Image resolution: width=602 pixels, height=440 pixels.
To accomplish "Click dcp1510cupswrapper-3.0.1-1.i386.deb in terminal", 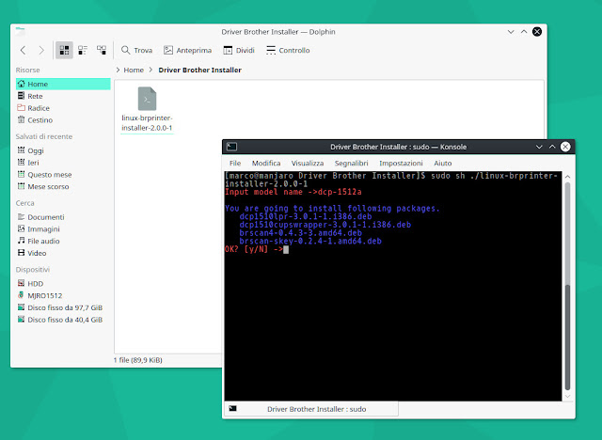I will 325,225.
